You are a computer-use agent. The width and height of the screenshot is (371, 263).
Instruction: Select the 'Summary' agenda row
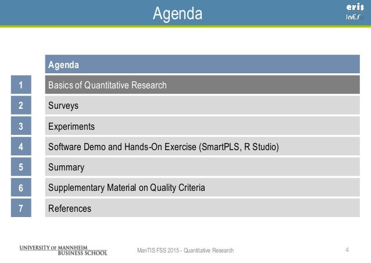[202, 167]
